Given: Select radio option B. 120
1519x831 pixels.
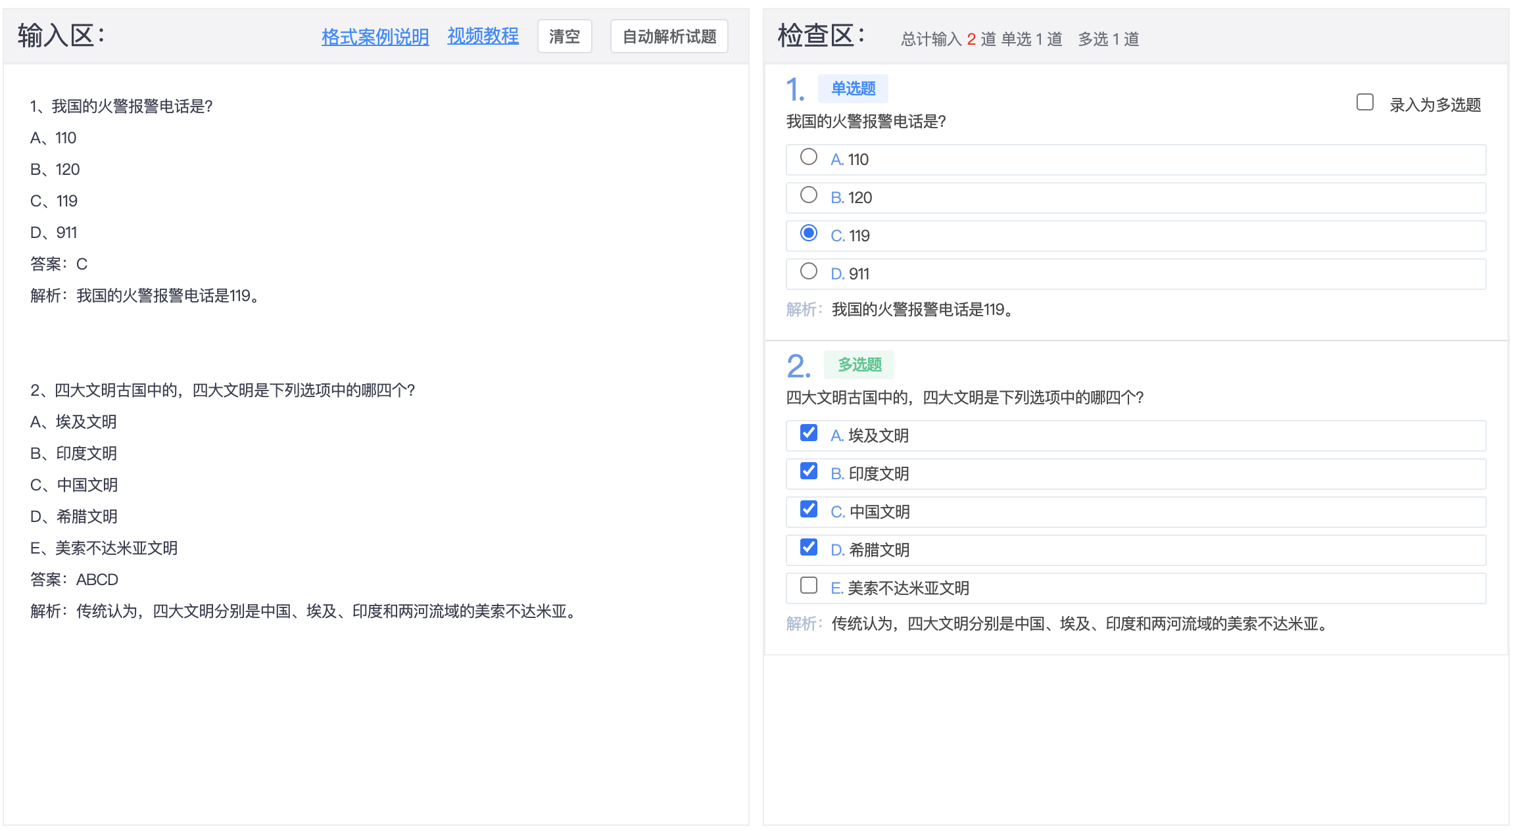Looking at the screenshot, I should click(808, 195).
